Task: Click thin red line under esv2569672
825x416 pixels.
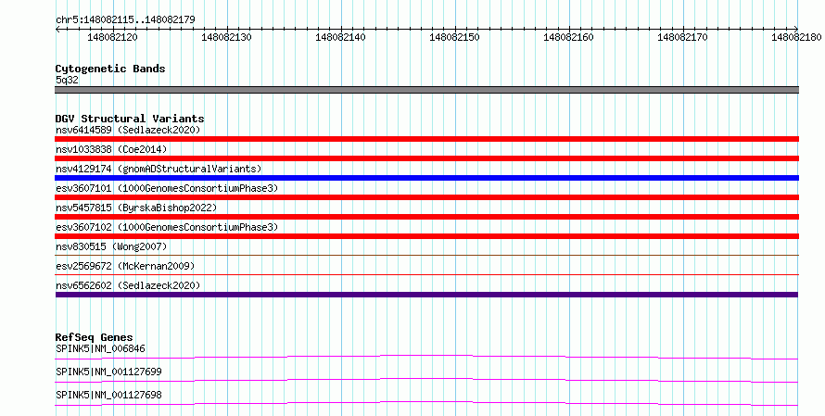Action: point(426,274)
